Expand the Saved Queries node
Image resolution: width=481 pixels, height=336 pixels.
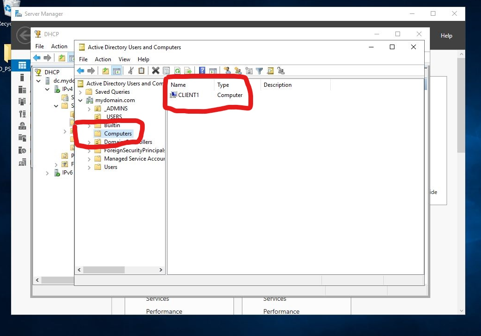coord(80,92)
